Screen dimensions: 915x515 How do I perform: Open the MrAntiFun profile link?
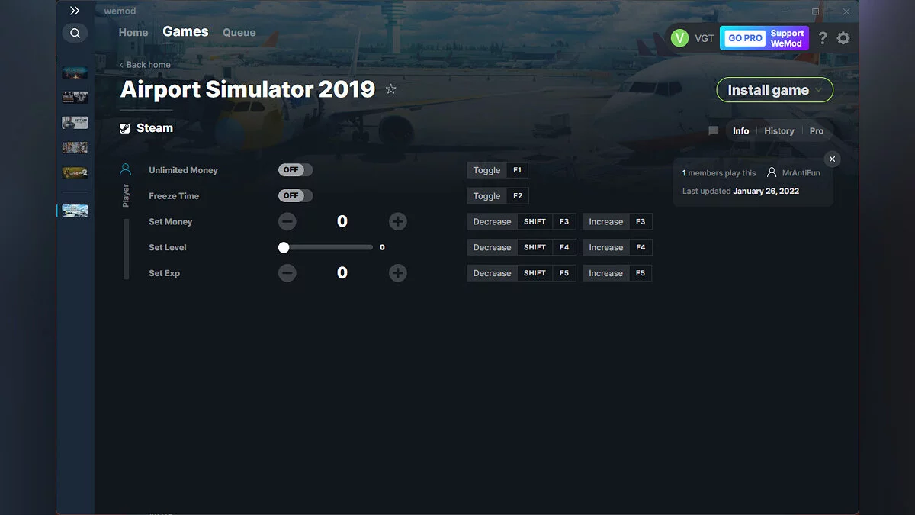[799, 172]
